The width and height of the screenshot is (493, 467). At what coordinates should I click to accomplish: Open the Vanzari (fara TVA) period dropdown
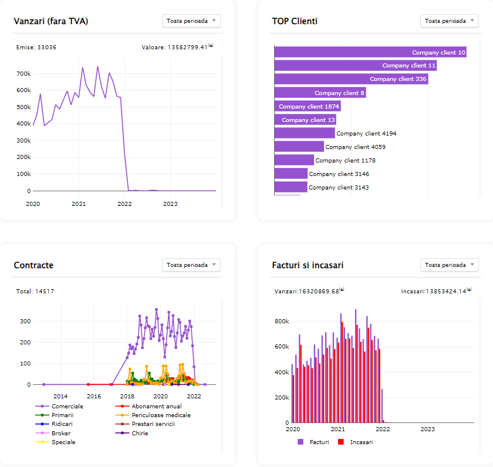(x=191, y=21)
